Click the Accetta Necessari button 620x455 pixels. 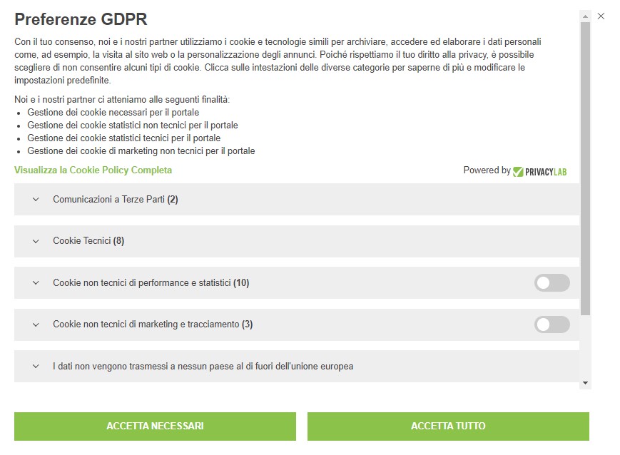(155, 426)
